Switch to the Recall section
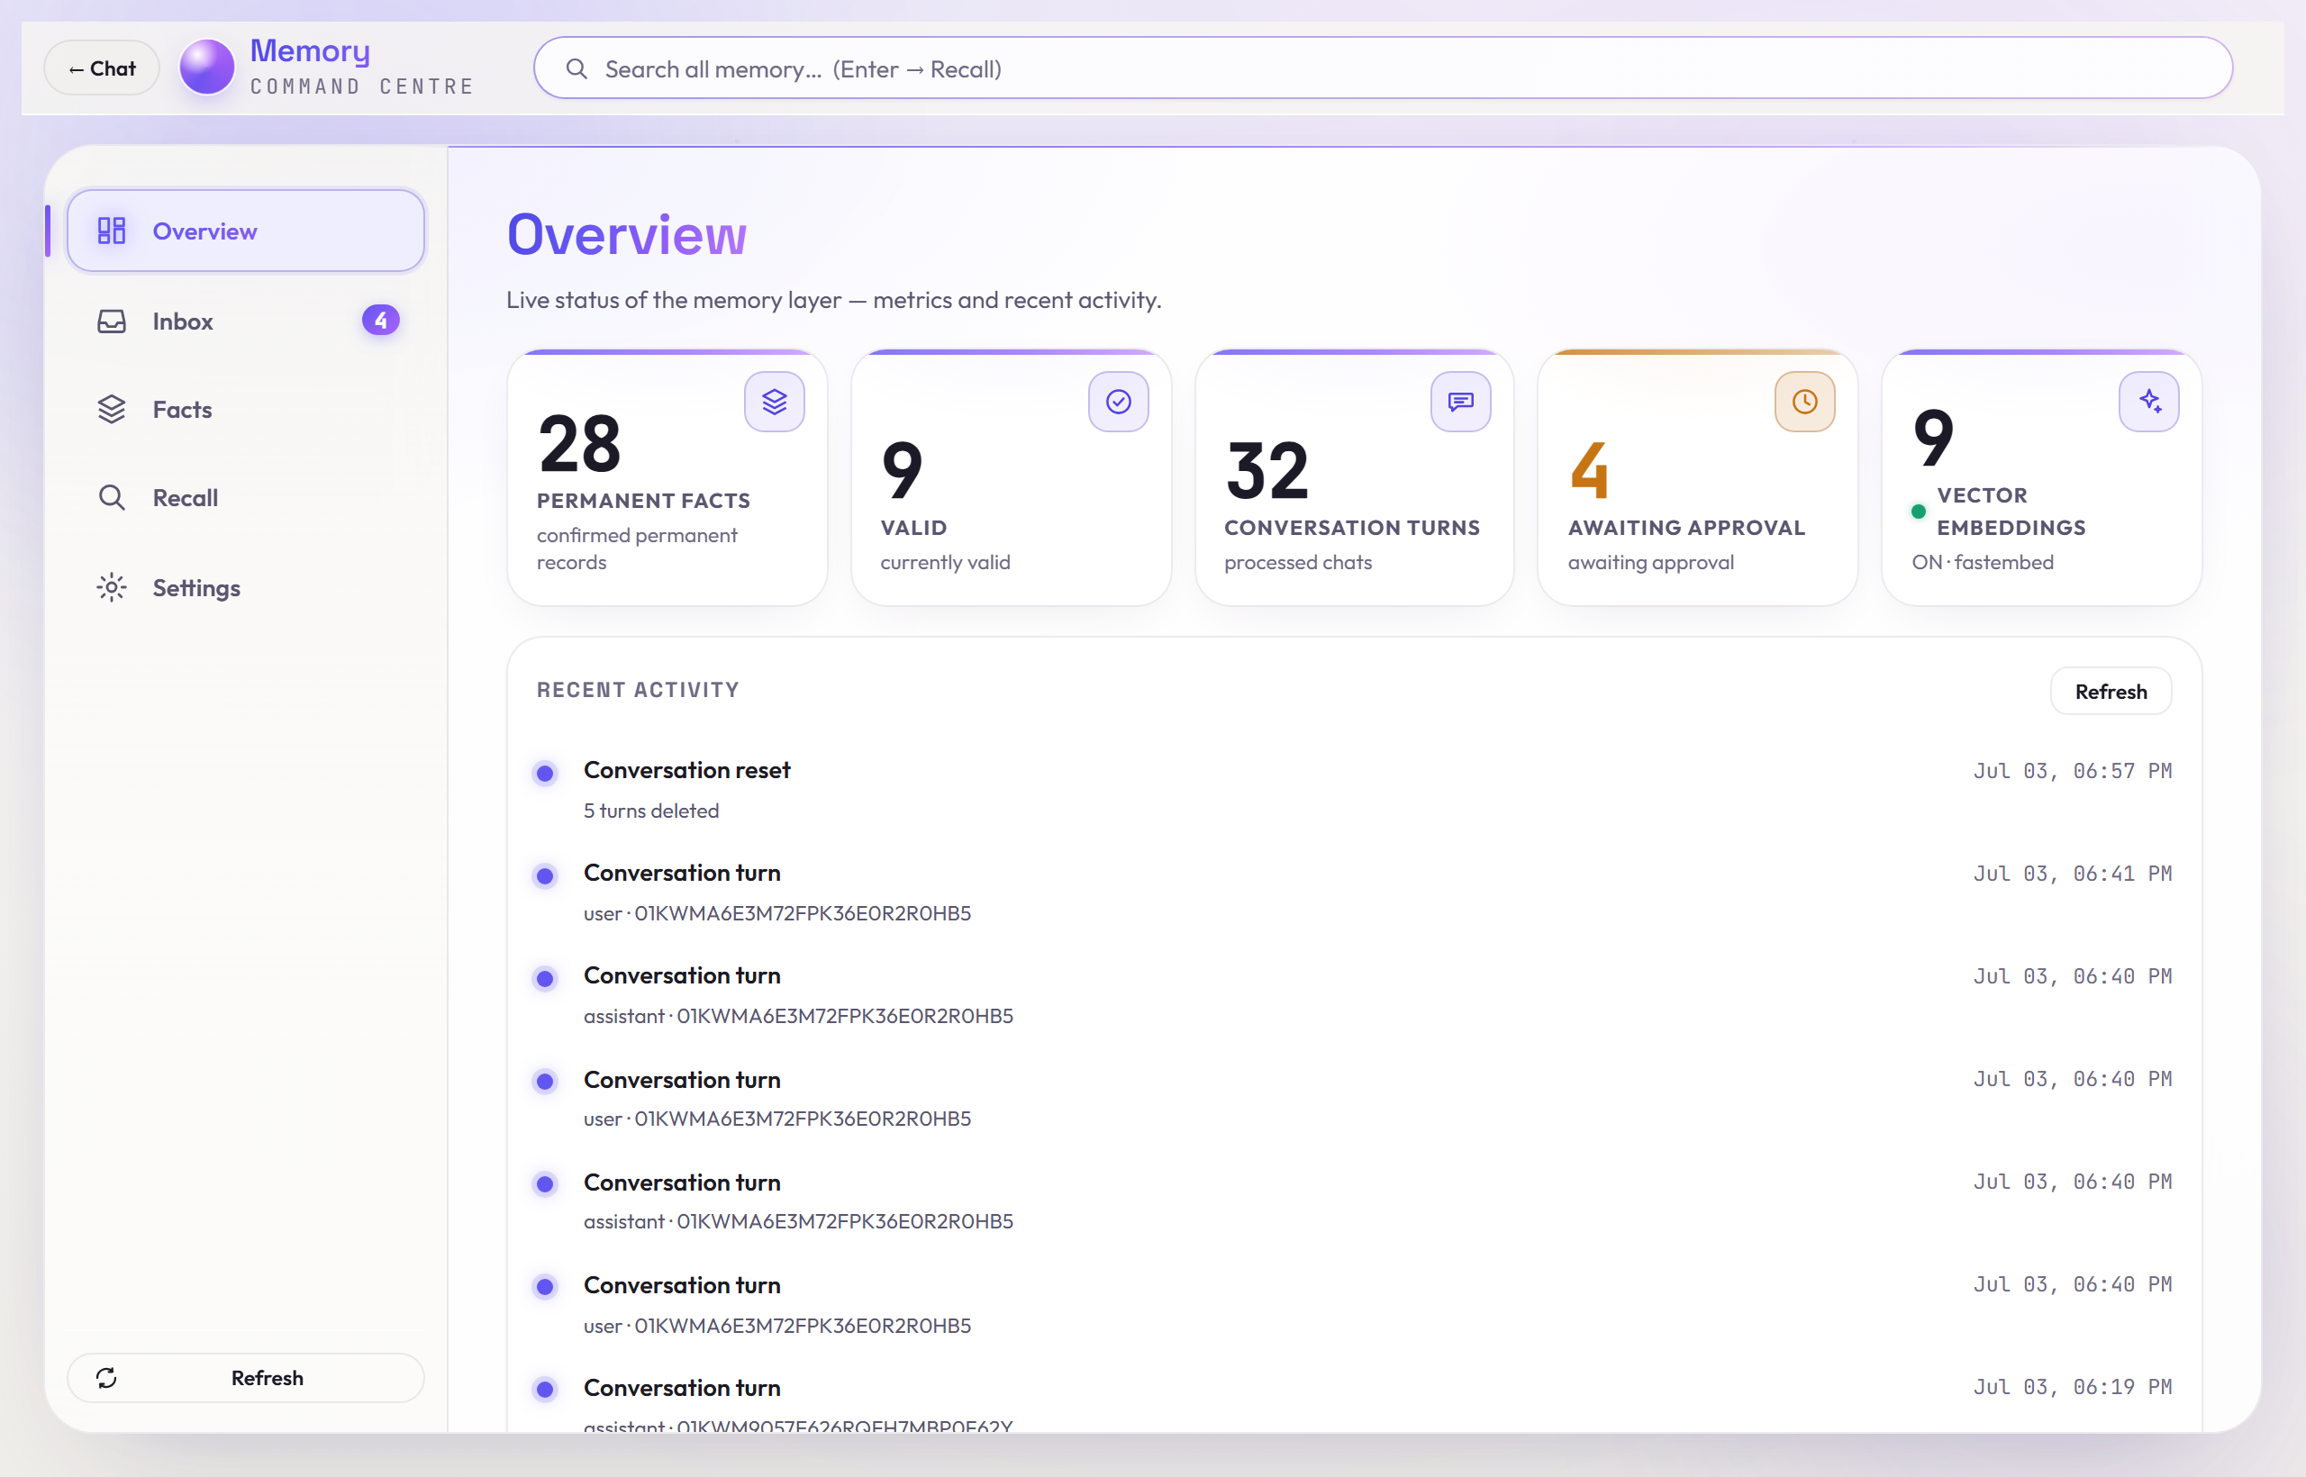 click(246, 498)
